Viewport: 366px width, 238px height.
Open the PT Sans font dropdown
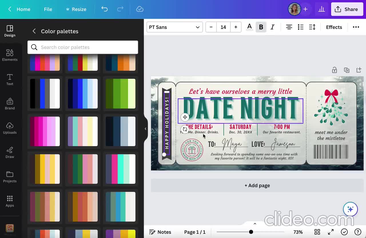pyautogui.click(x=174, y=27)
